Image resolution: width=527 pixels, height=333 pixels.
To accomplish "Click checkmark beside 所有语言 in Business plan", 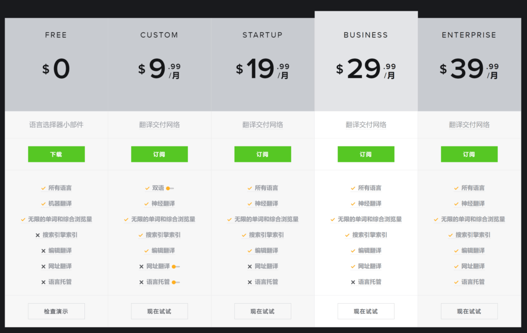I will (x=353, y=189).
